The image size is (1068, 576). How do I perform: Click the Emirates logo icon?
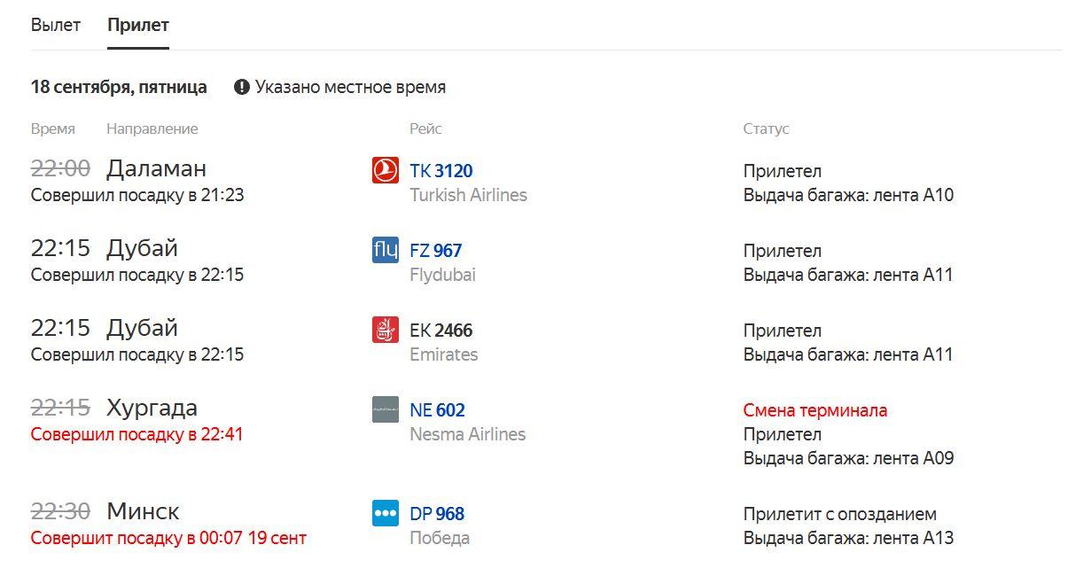coord(386,330)
